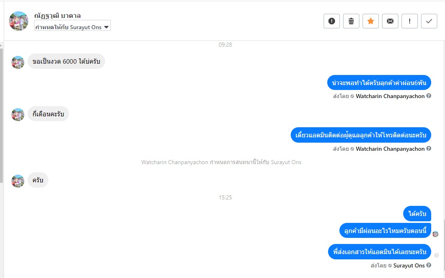This screenshot has width=445, height=278.
Task: Click dropdown arrow beside Surayut Ons
Action: click(106, 27)
